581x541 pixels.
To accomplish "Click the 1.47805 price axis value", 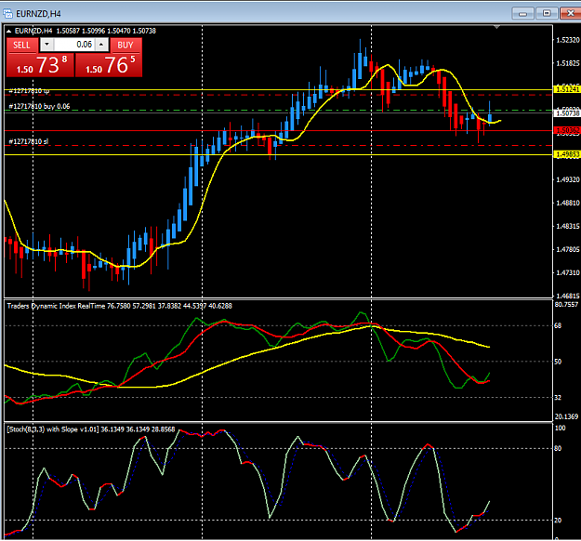I will [x=568, y=249].
